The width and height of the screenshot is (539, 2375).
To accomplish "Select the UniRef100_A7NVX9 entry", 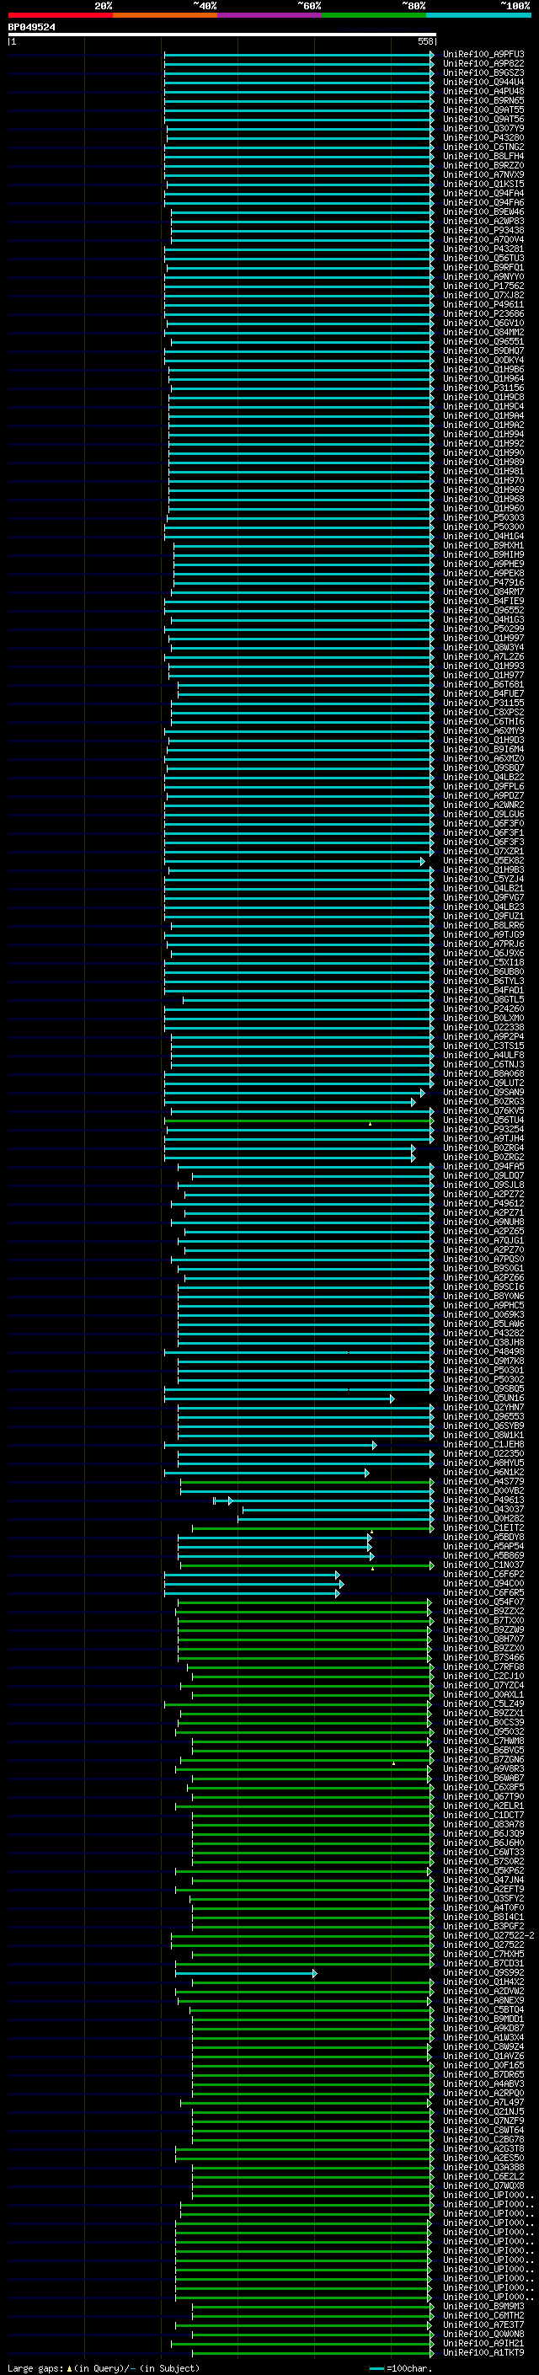I will point(483,175).
